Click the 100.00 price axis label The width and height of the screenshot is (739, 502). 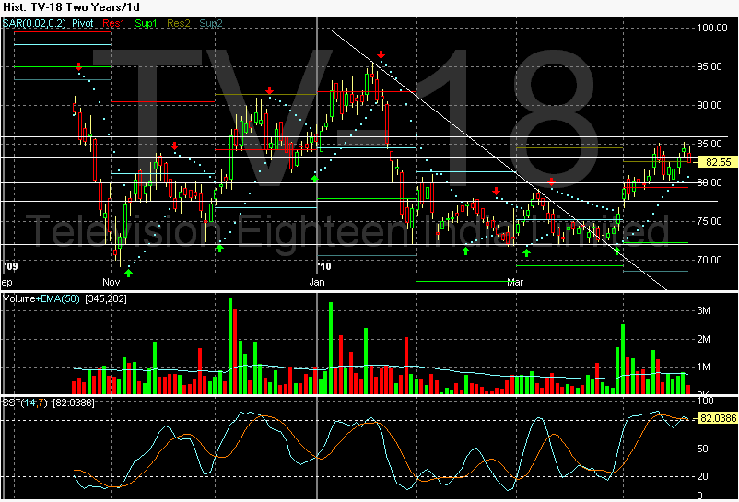pyautogui.click(x=712, y=28)
